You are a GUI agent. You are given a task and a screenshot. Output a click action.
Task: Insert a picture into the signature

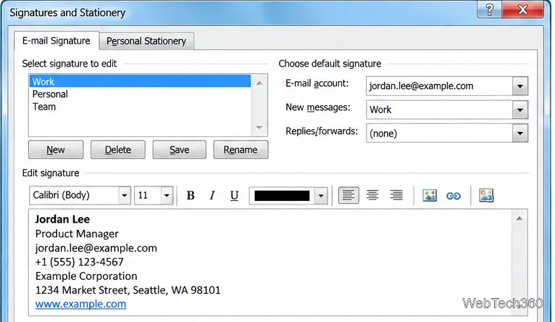pos(430,196)
